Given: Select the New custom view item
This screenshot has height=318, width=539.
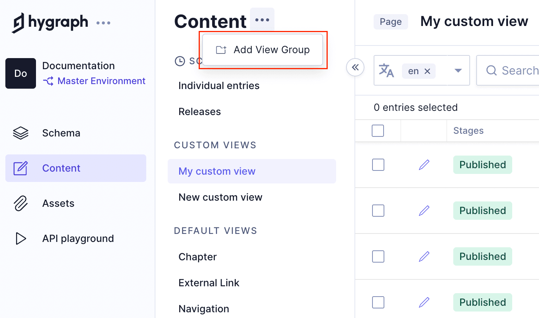Looking at the screenshot, I should click(x=220, y=197).
